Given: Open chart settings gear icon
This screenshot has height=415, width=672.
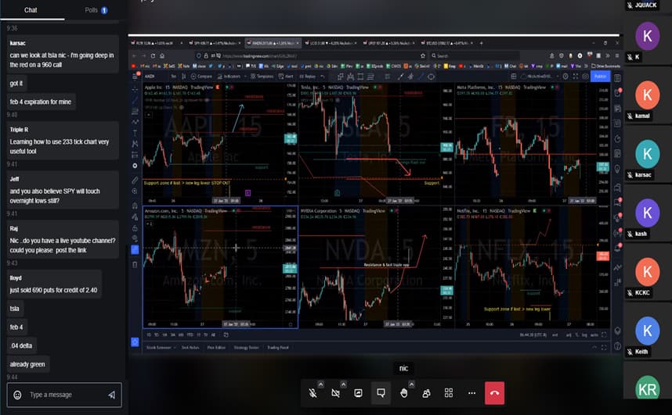Looking at the screenshot, I should 565,76.
